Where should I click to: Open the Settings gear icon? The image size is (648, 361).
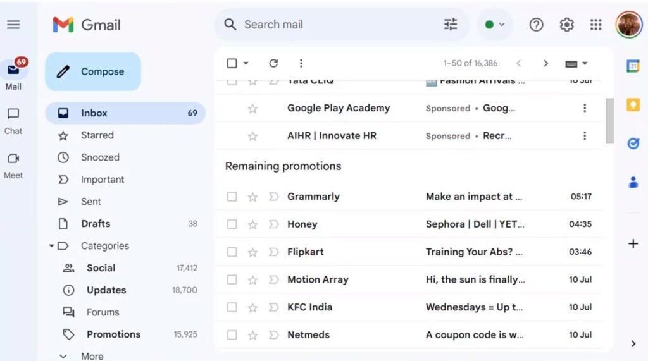click(x=566, y=25)
